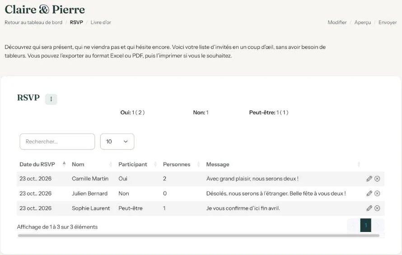
Task: Click the RSVP section heading
Action: click(x=28, y=97)
